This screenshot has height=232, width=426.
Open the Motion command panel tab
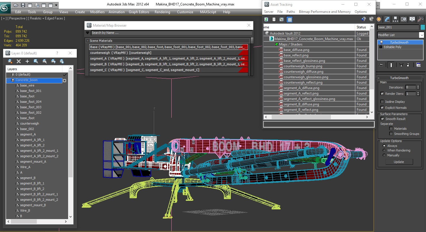[x=404, y=19]
